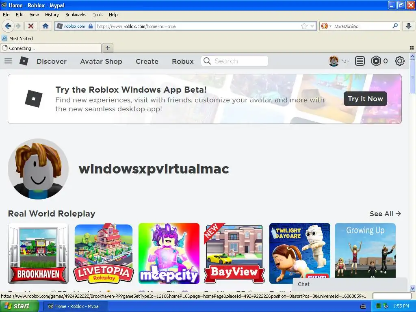The image size is (416, 312).
Task: Open the Livetopia Roleplay game thumbnail
Action: tap(104, 253)
